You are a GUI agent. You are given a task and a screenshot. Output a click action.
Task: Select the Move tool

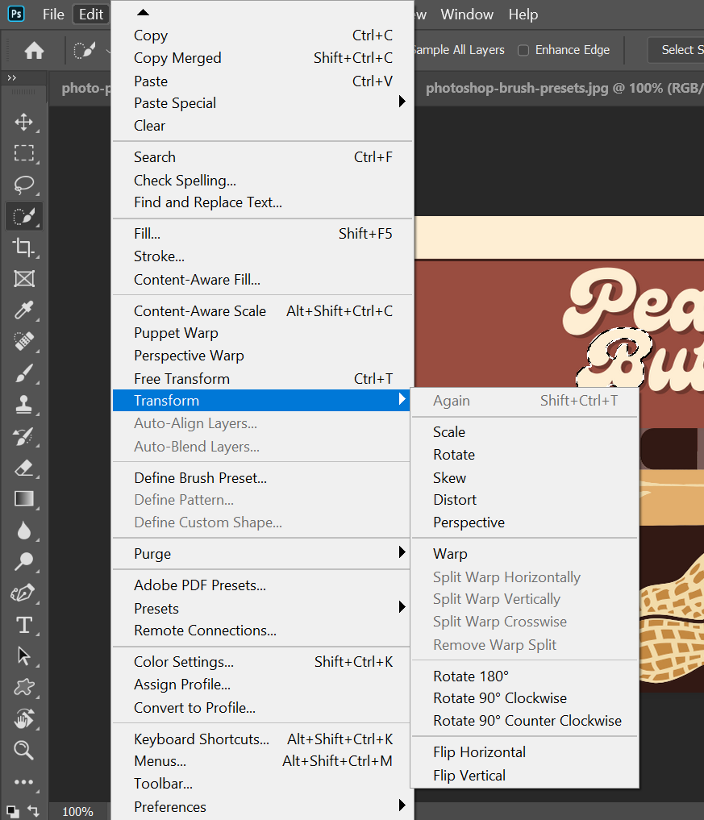[24, 123]
